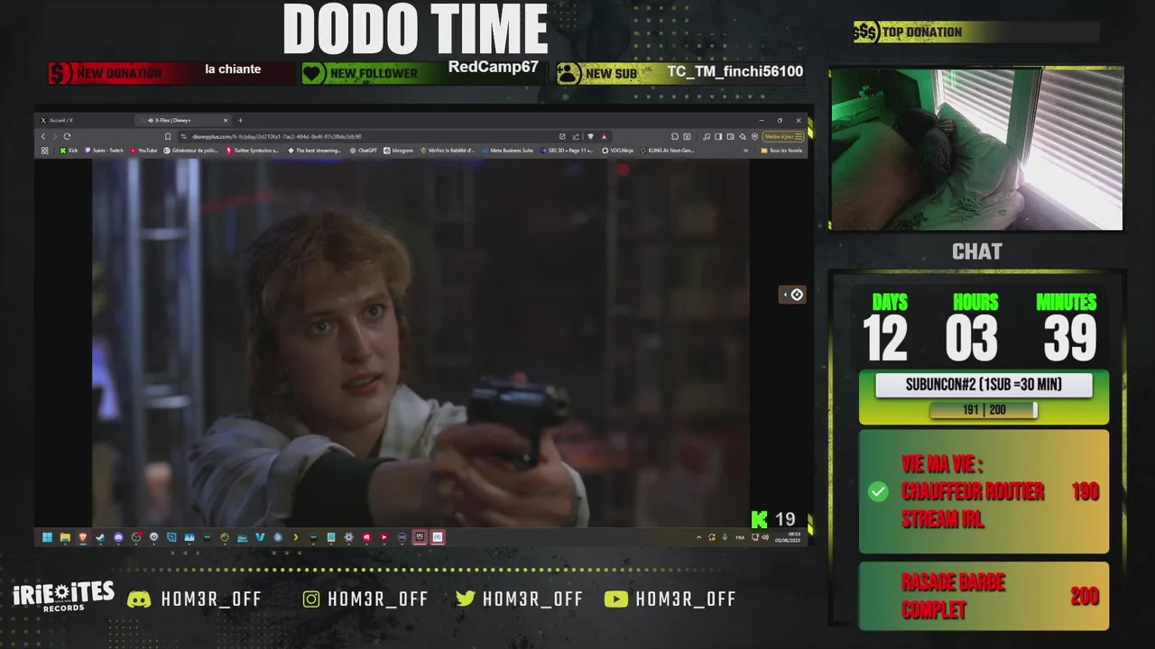Open the Meta Business Suite bookmark
The image size is (1155, 649).
[x=507, y=151]
